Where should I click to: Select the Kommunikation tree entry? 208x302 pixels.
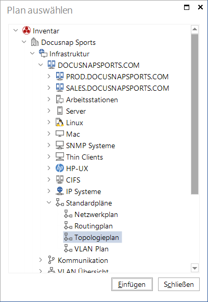pyautogui.click(x=83, y=260)
